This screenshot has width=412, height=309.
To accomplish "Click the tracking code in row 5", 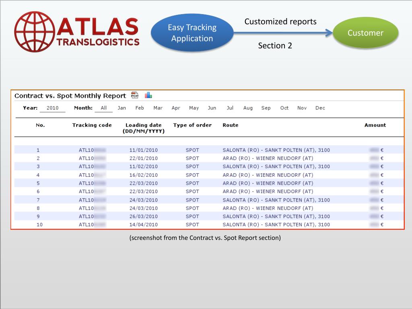I will click(93, 183).
